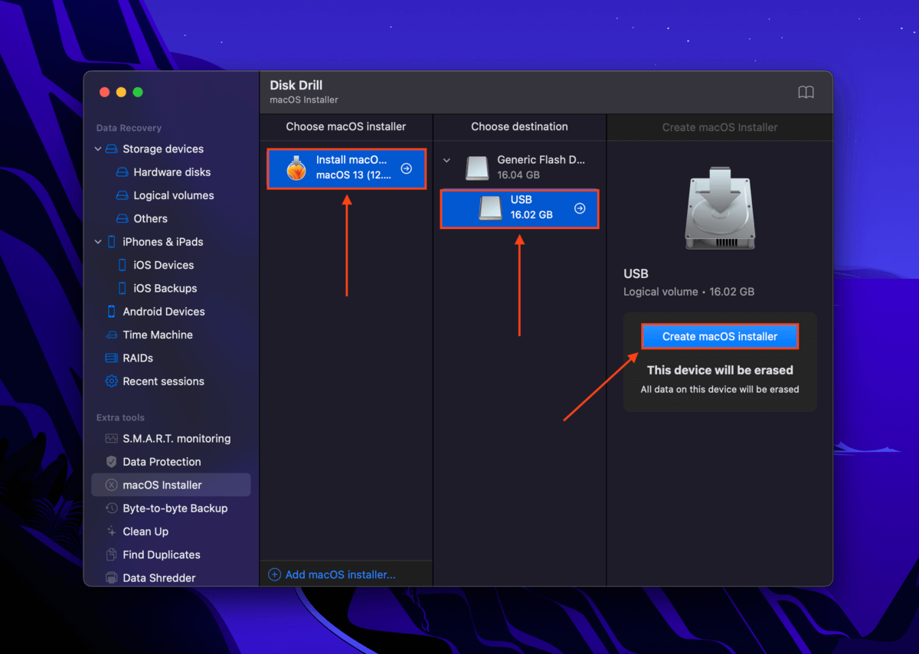919x654 pixels.
Task: Collapse the Generic Flash Disk tree
Action: click(448, 161)
